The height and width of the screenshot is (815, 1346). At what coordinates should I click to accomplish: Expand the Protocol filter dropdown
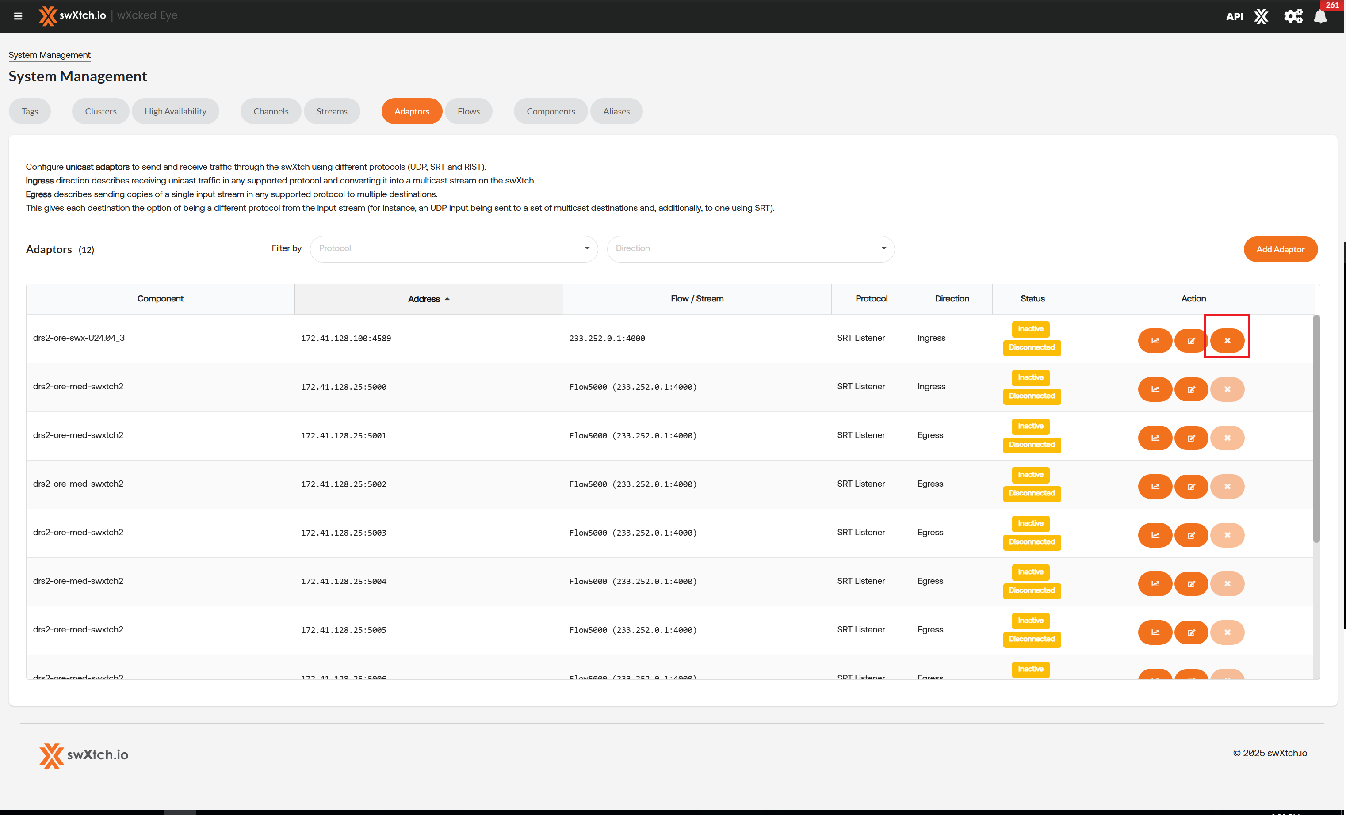coord(453,248)
